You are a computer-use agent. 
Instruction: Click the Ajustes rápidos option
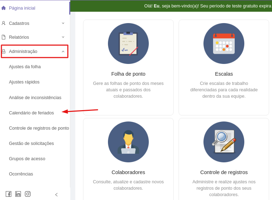tap(24, 82)
